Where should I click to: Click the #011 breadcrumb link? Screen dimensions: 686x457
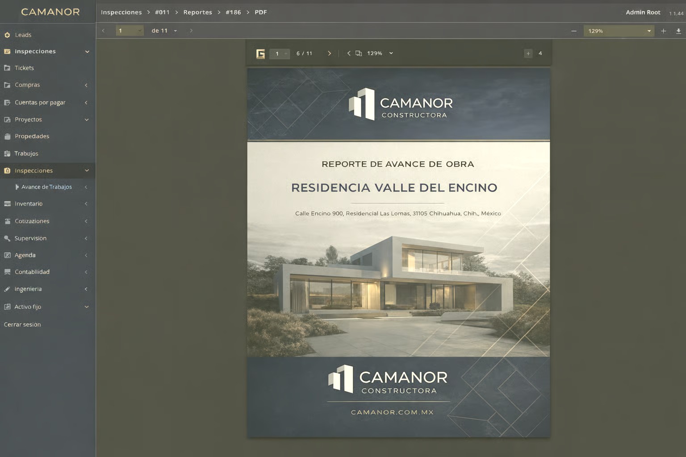point(162,12)
